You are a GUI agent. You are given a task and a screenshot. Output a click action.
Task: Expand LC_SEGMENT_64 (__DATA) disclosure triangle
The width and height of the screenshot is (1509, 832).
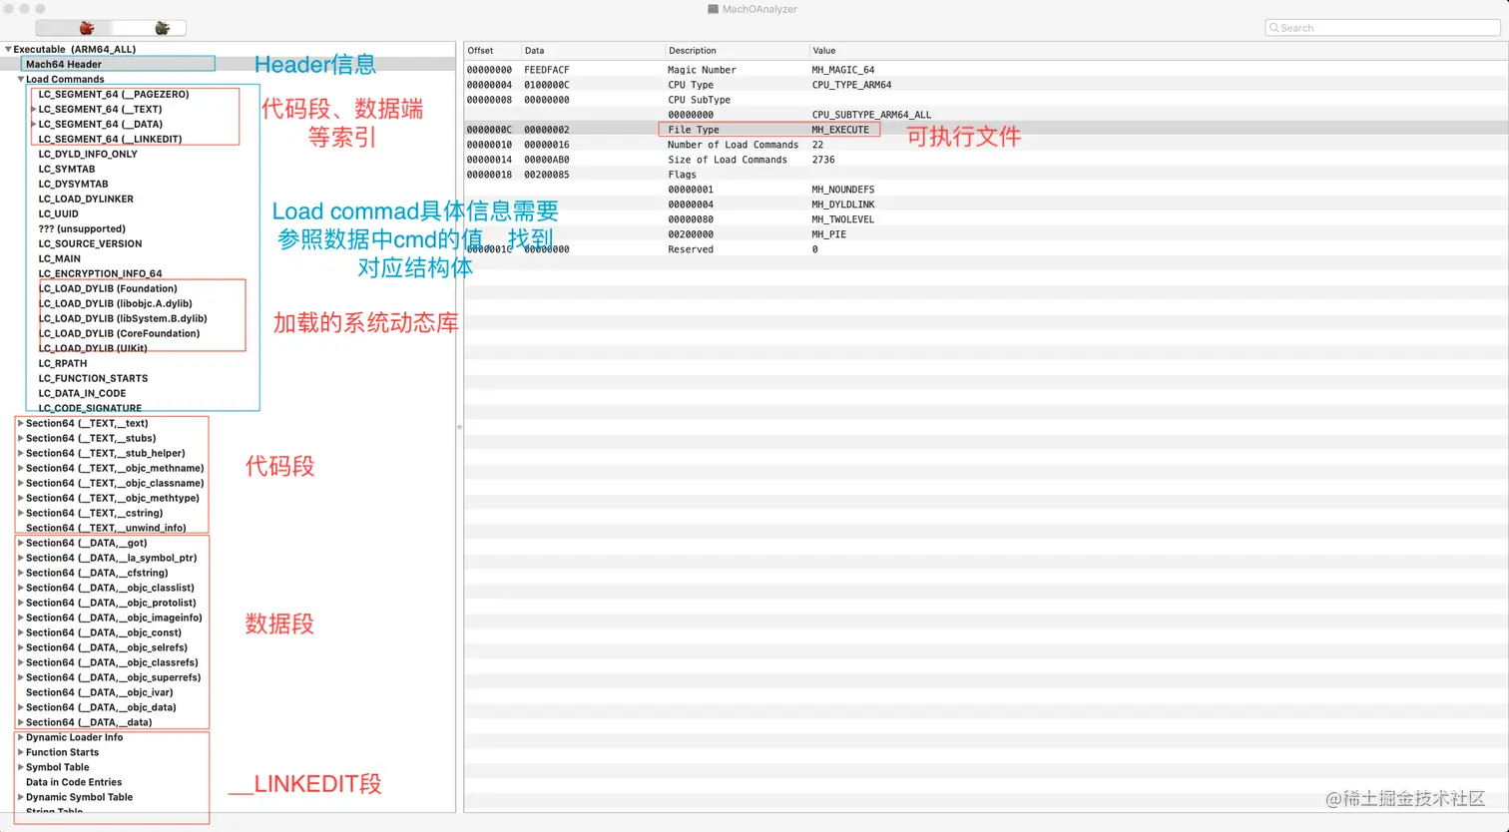point(34,124)
